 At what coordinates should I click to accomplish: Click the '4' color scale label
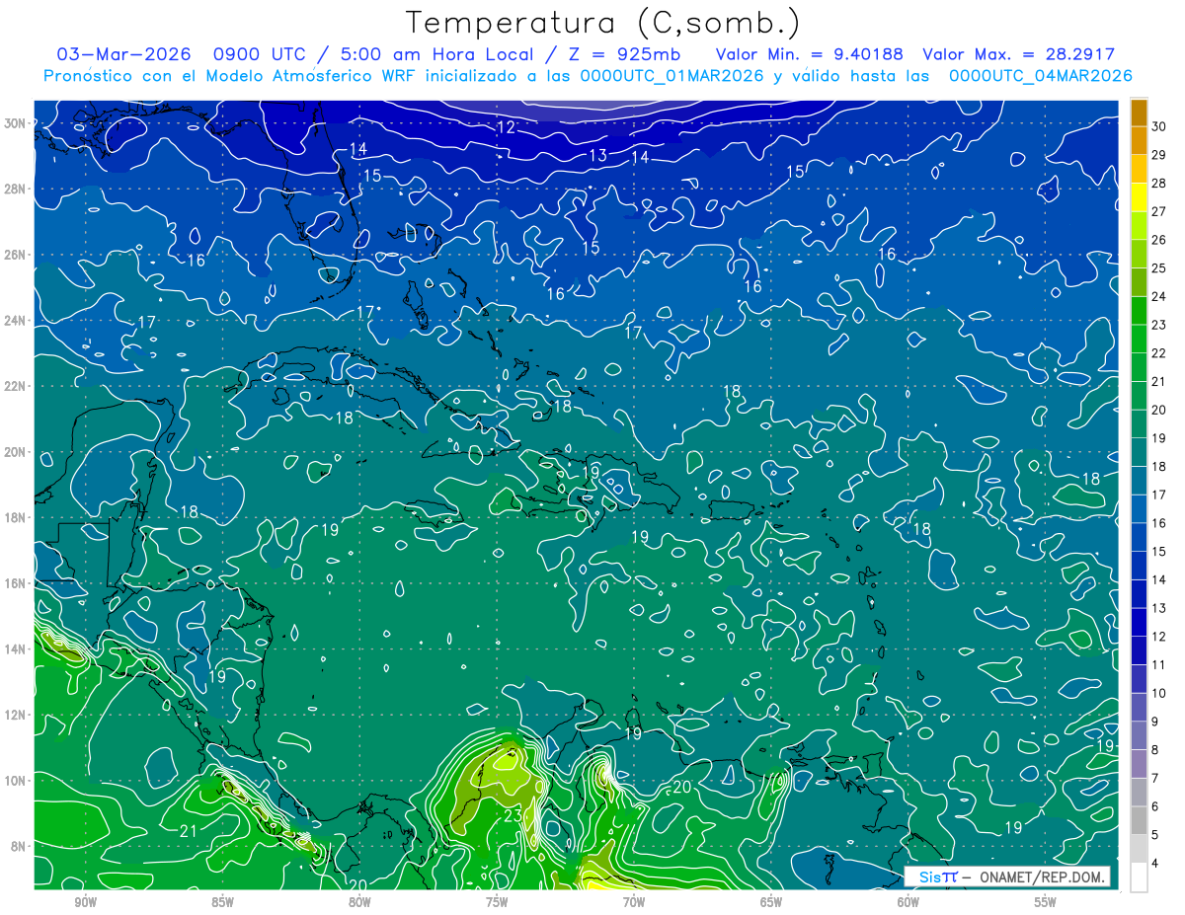click(1155, 864)
